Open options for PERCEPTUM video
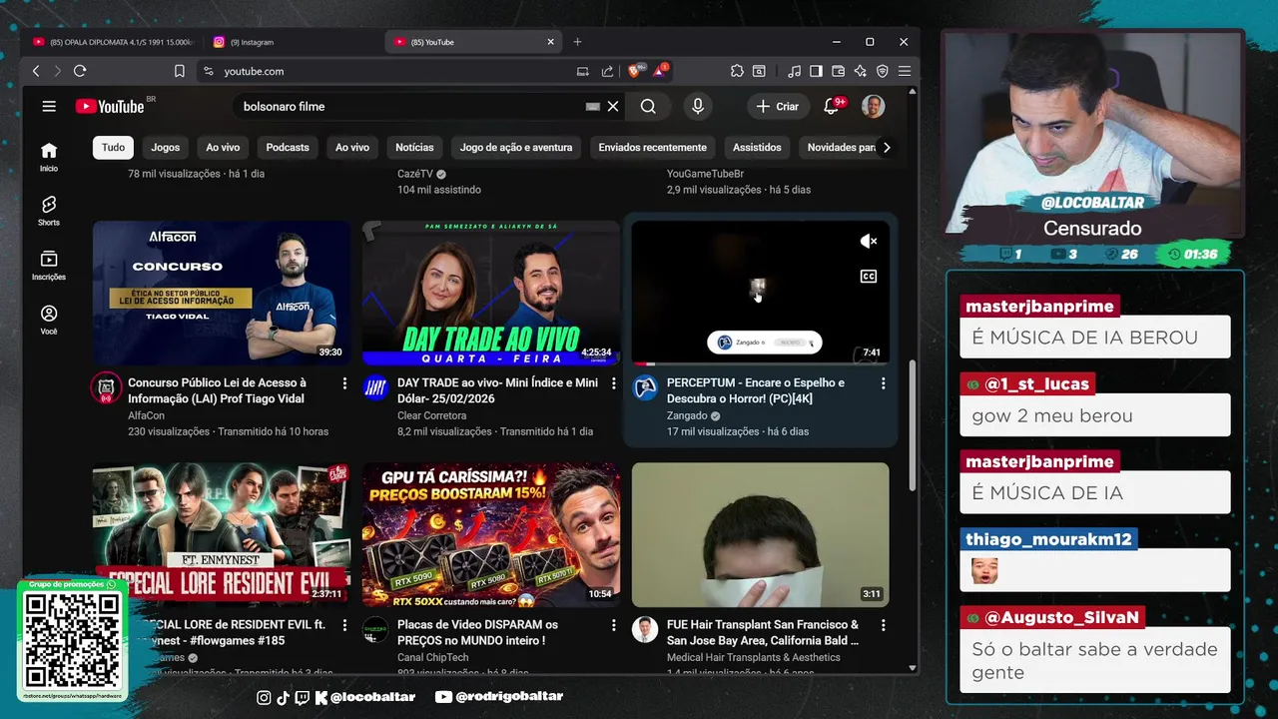This screenshot has height=719, width=1278. click(x=883, y=383)
